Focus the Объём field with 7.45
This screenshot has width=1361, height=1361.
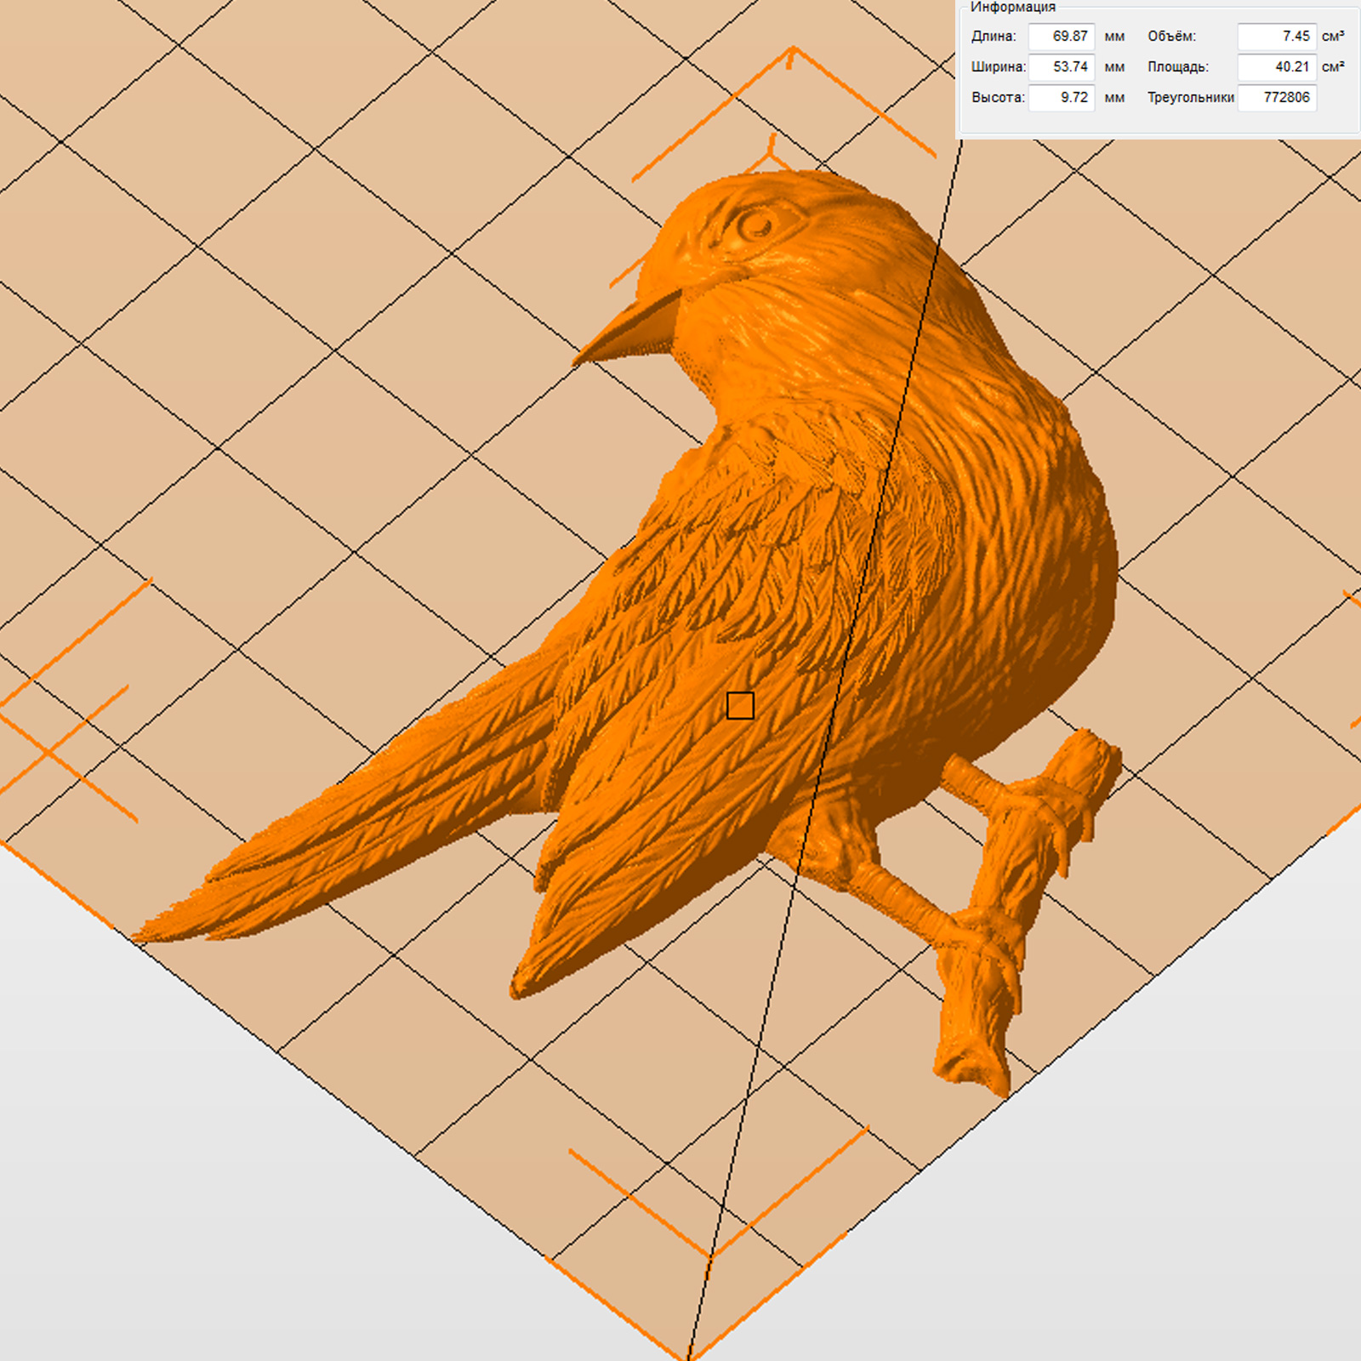click(1276, 37)
